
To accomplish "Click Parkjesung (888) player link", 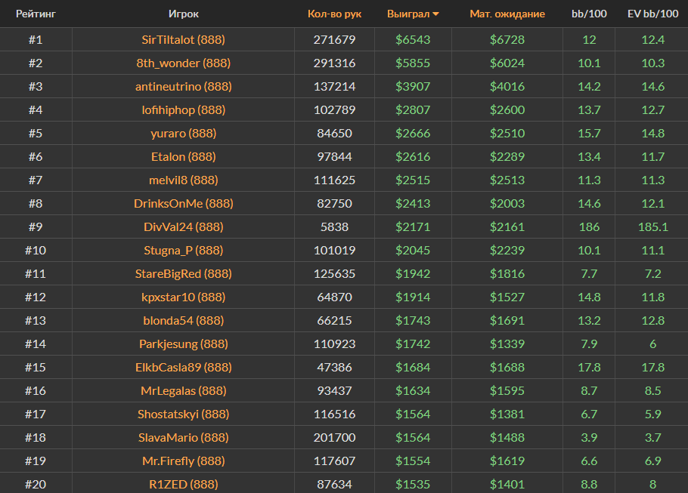I will [x=183, y=344].
